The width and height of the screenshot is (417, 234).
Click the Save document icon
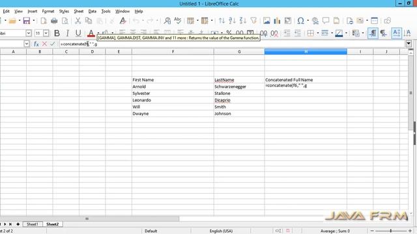tap(27, 21)
